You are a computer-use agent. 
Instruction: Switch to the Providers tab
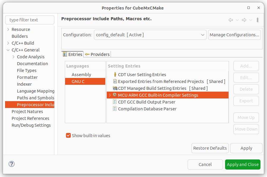point(98,54)
